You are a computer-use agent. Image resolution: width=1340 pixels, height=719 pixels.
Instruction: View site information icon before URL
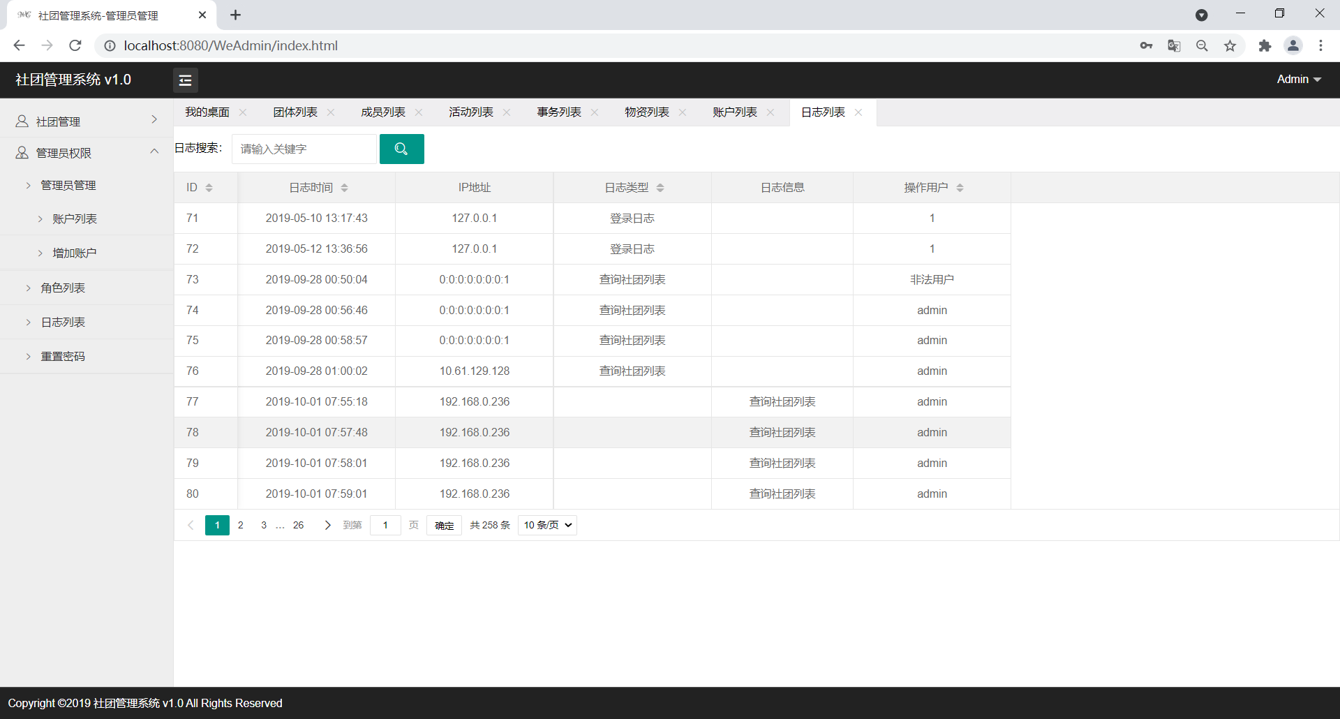tap(110, 45)
